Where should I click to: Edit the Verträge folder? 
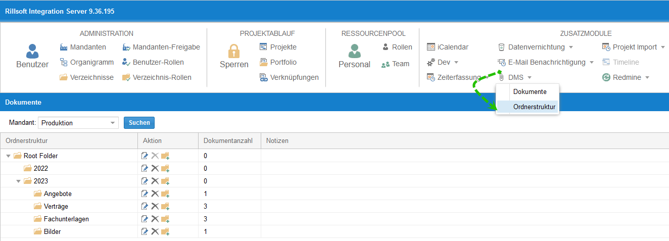click(x=145, y=206)
